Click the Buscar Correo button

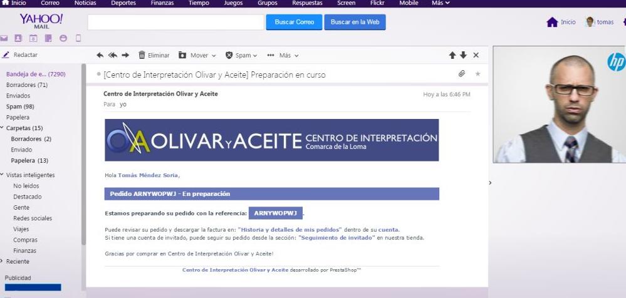pos(295,23)
